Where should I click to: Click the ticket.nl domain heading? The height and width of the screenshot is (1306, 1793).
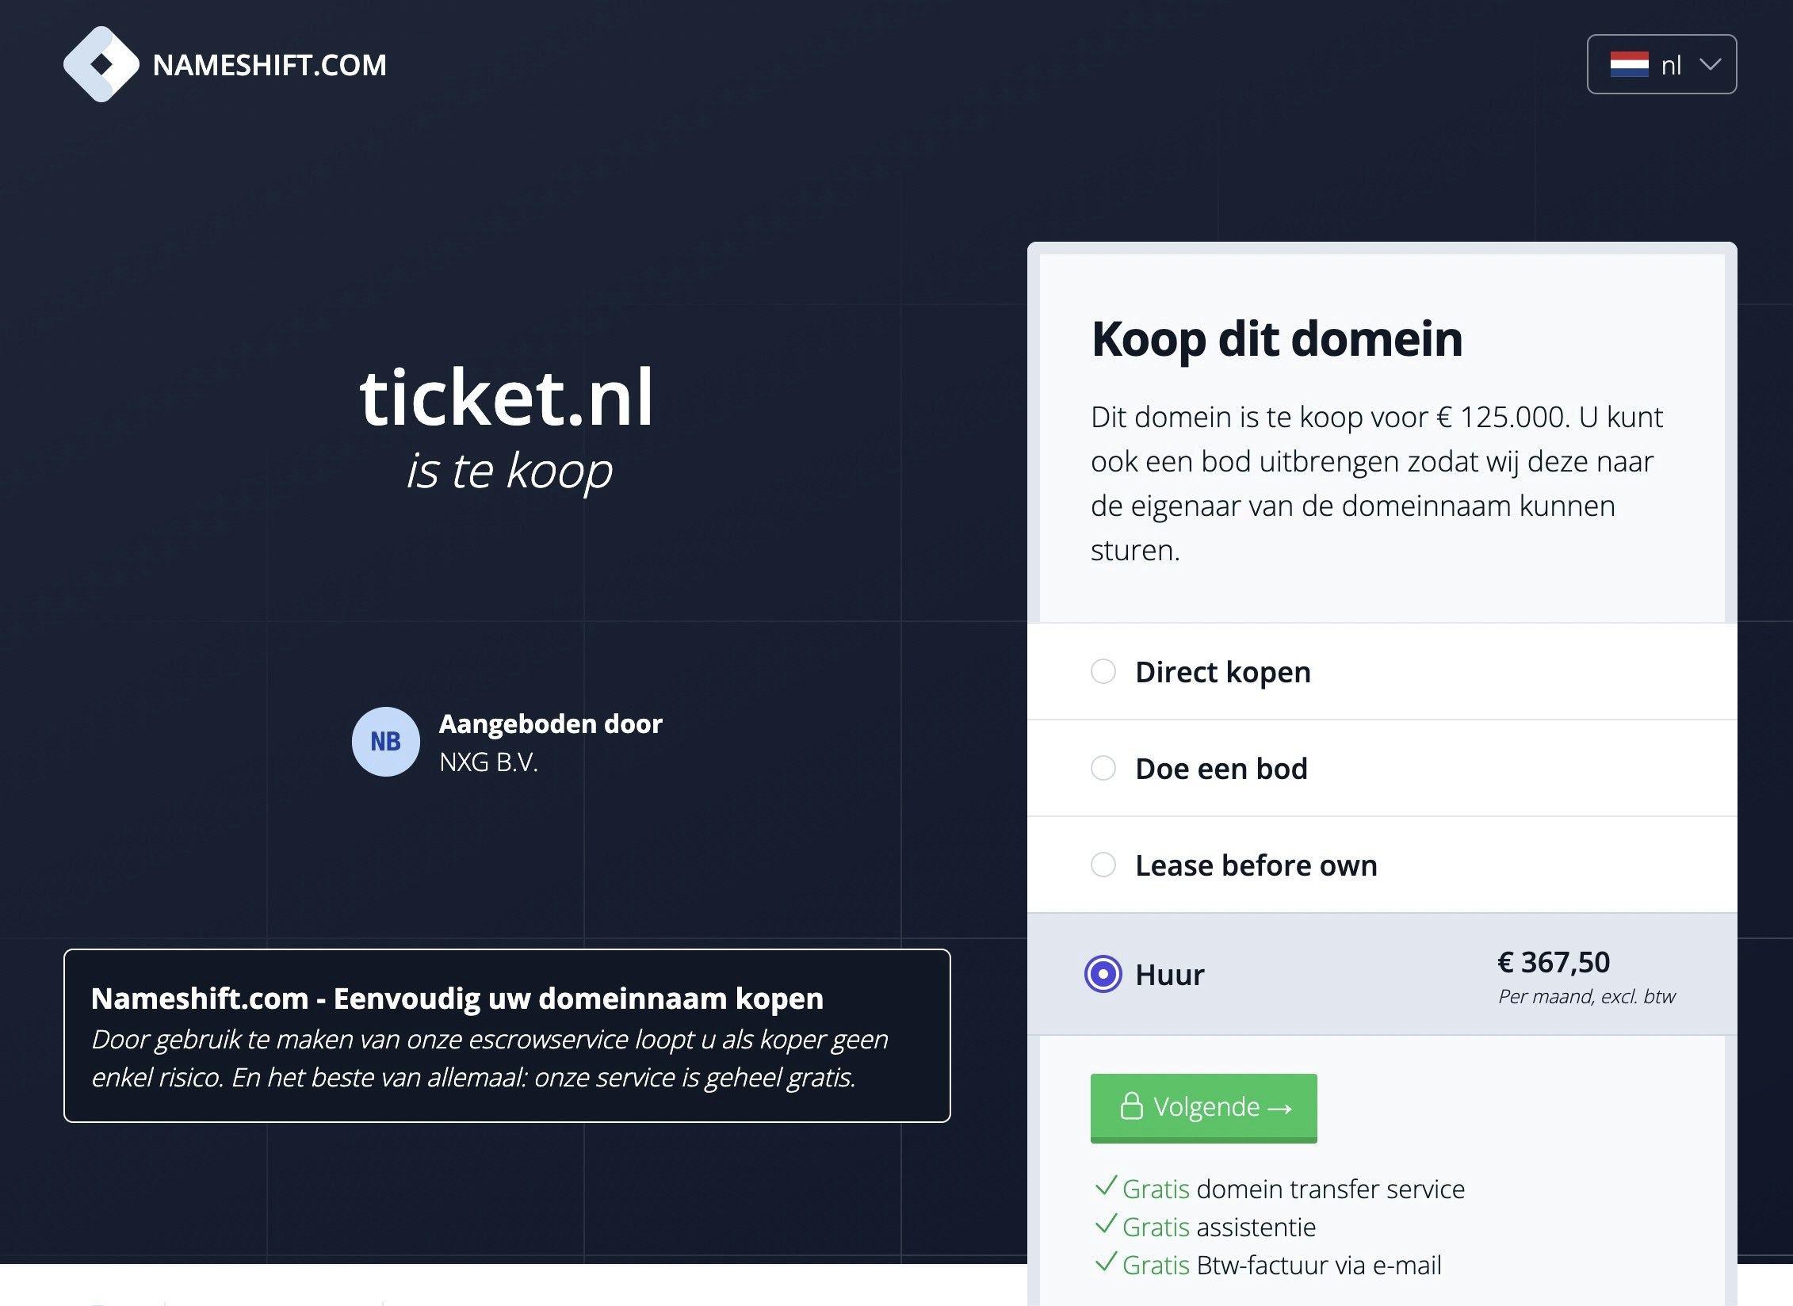507,398
